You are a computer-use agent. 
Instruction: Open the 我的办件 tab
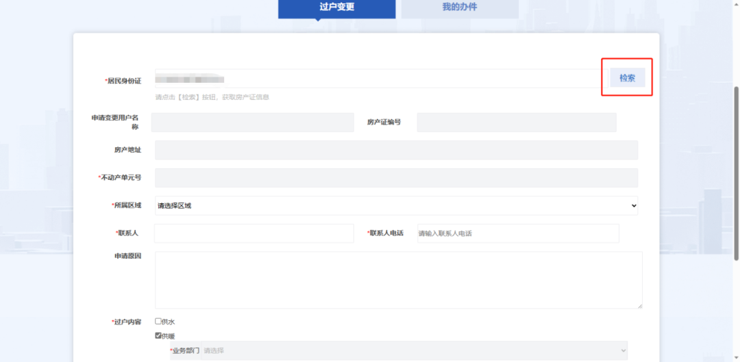[460, 7]
